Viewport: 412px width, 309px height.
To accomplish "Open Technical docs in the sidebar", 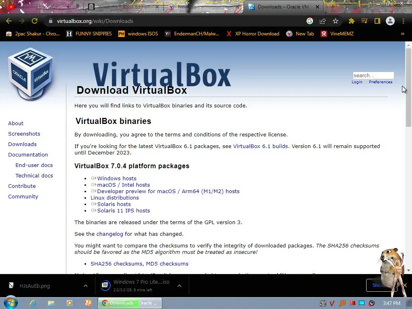I will [x=34, y=175].
